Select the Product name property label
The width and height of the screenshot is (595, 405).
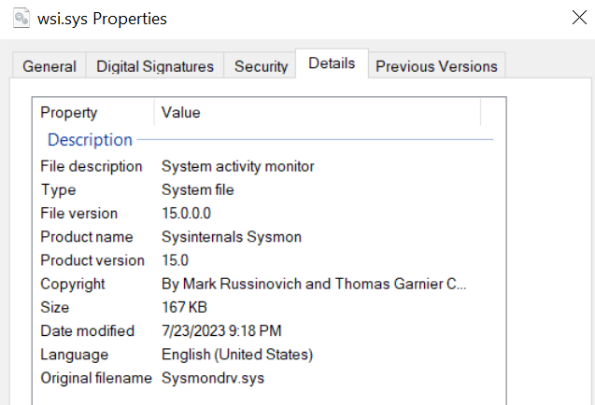click(x=87, y=237)
